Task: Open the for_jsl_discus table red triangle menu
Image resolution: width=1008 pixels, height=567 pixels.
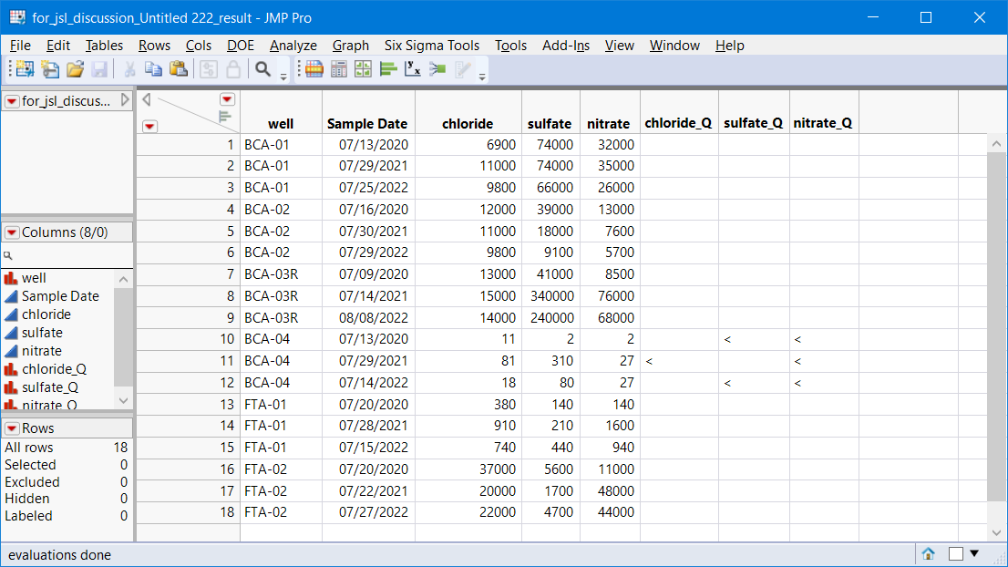Action: 12,101
